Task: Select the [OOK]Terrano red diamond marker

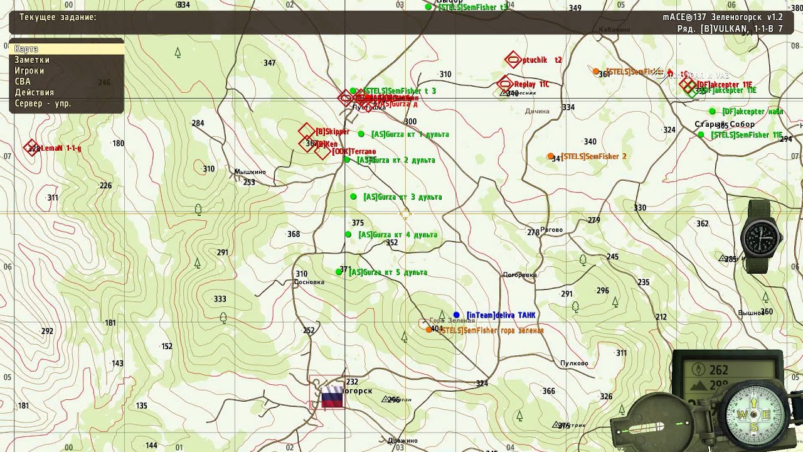Action: [322, 151]
